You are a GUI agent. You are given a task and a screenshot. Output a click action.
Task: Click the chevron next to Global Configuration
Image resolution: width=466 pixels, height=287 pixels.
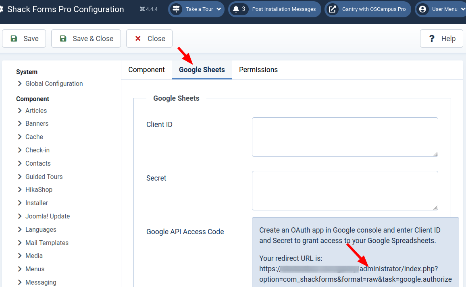(x=20, y=84)
